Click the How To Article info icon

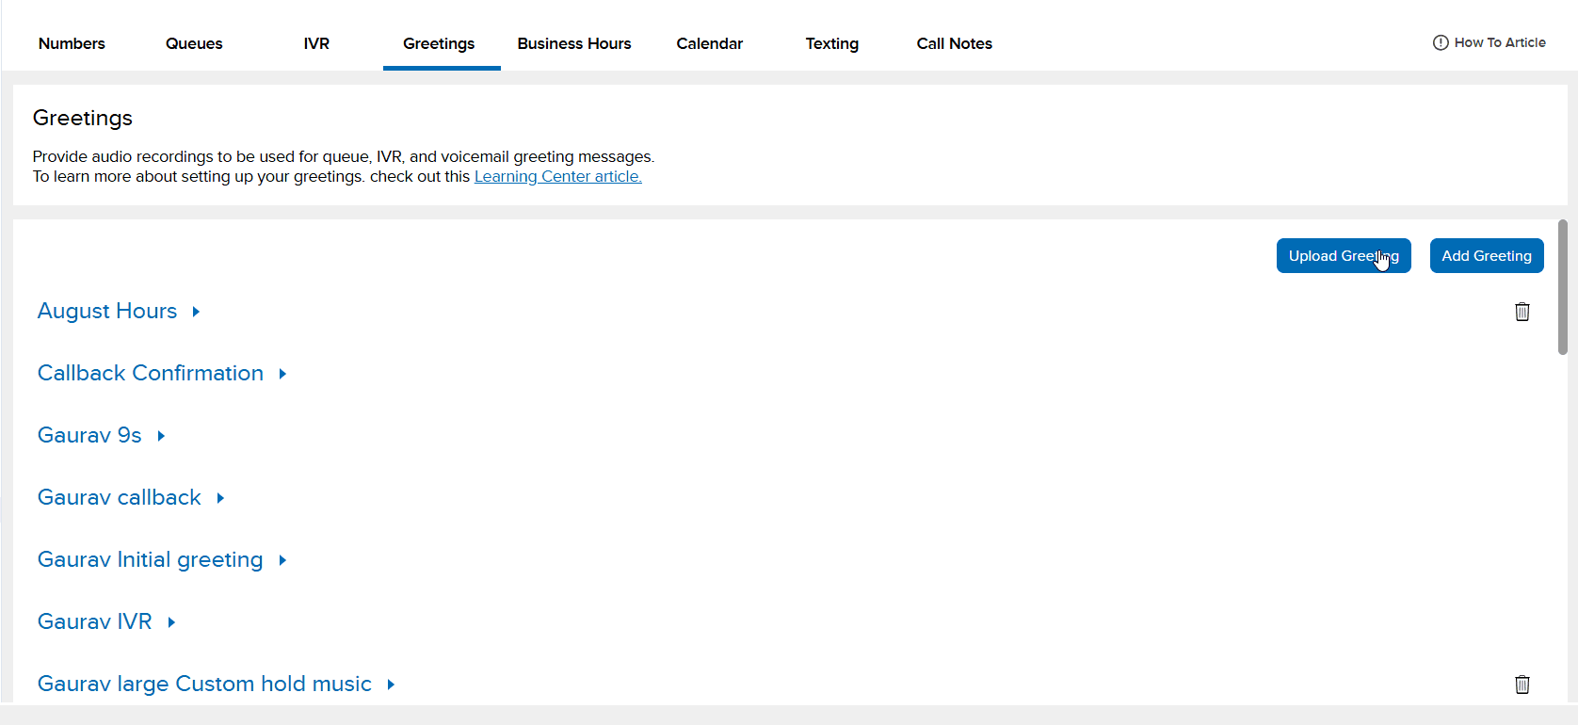click(1441, 42)
